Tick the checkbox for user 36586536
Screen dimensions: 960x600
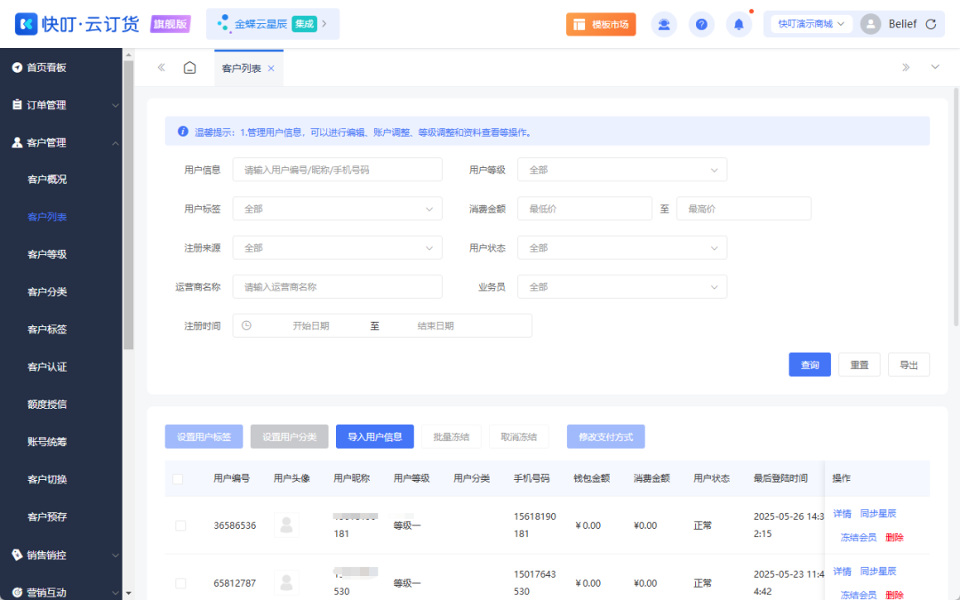pyautogui.click(x=180, y=524)
